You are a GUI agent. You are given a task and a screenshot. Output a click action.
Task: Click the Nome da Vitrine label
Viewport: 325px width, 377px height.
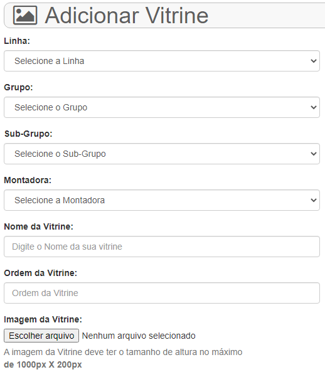tap(38, 226)
